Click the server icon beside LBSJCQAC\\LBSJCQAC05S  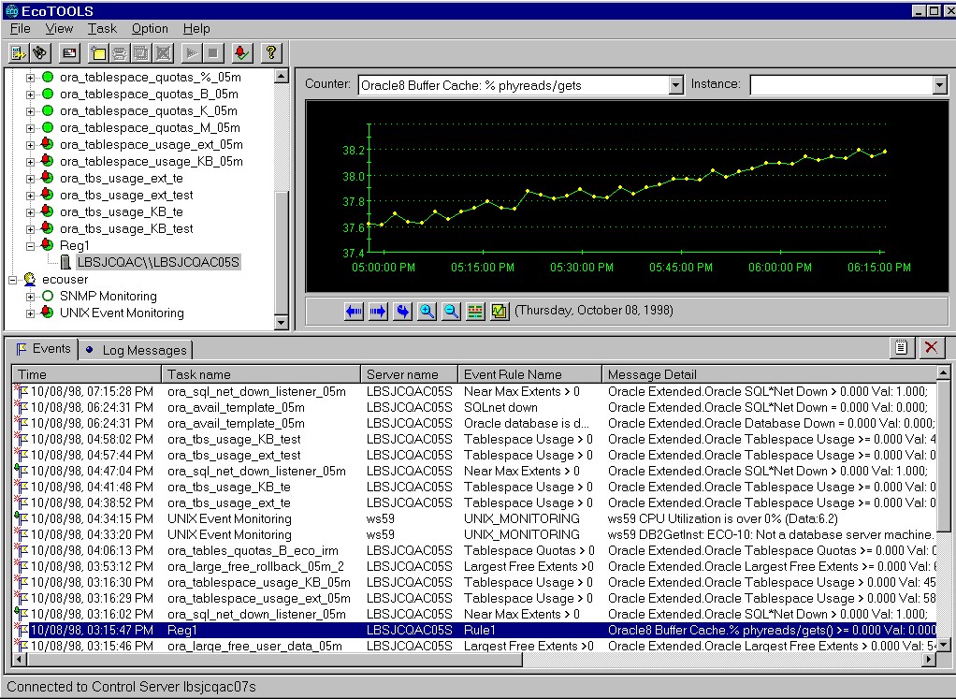click(x=65, y=262)
